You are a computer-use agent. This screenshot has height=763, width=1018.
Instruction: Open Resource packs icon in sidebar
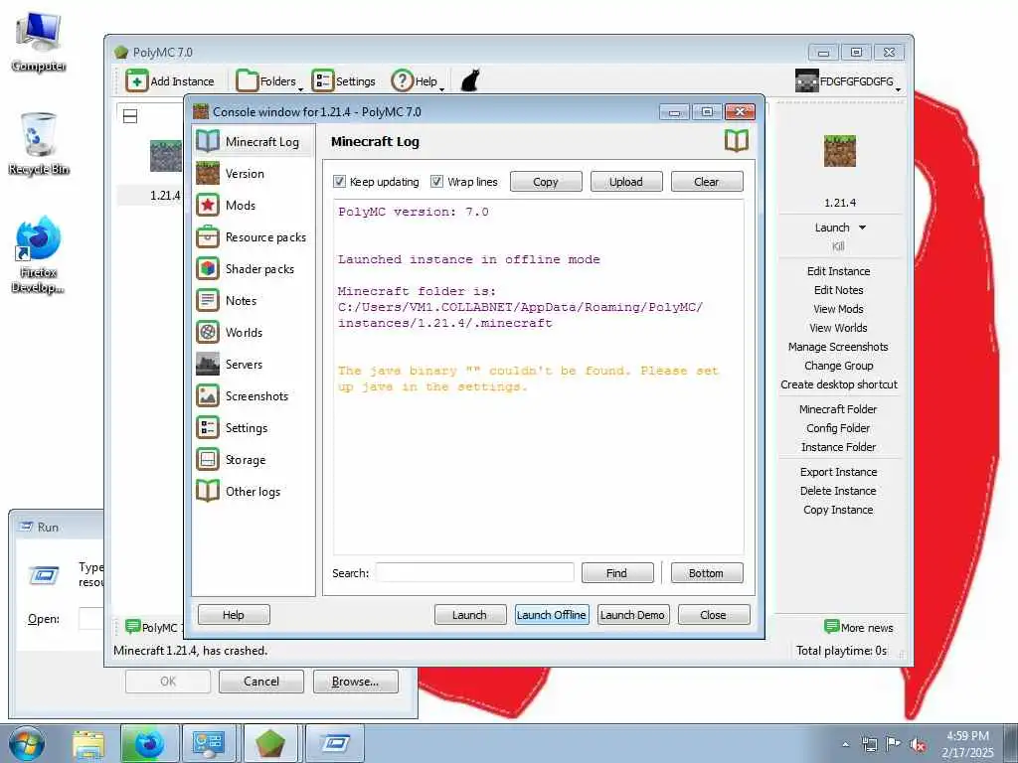pos(208,236)
